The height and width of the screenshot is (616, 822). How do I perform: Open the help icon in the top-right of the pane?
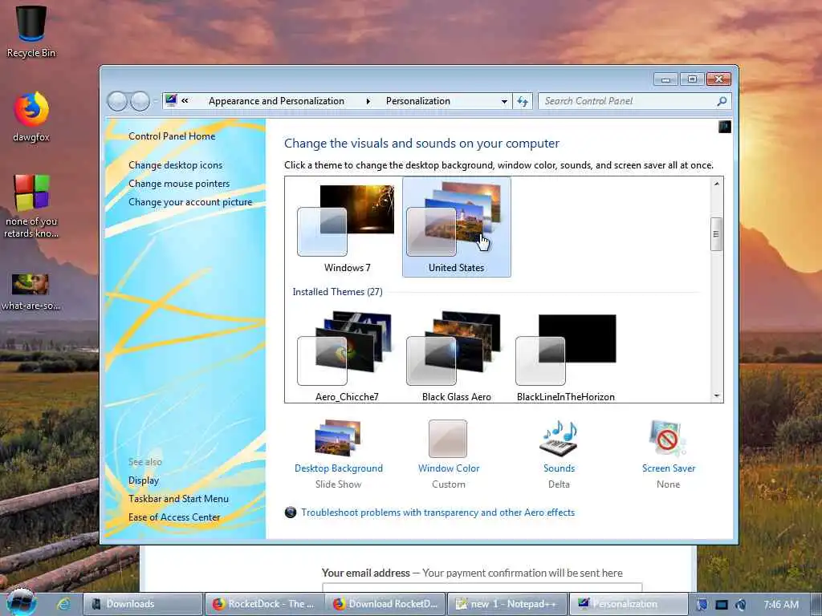tap(725, 127)
